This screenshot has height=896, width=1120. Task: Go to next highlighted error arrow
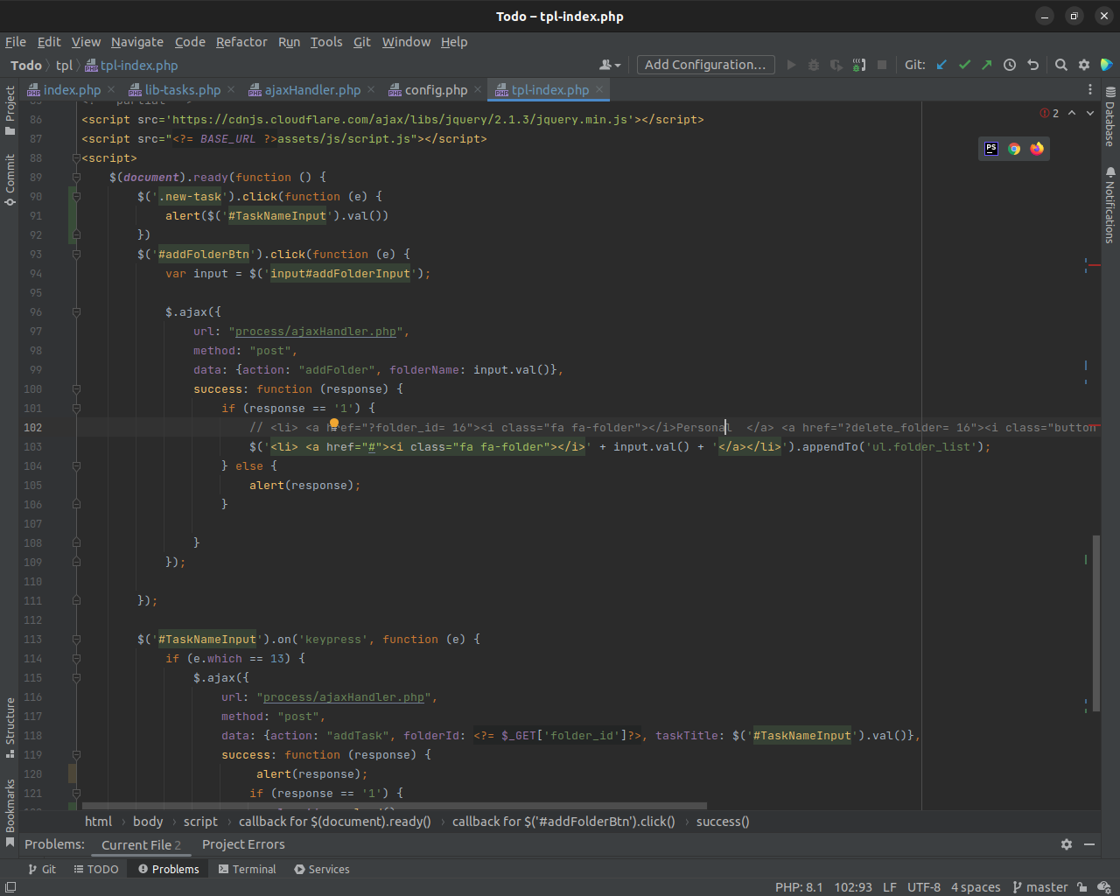1090,113
